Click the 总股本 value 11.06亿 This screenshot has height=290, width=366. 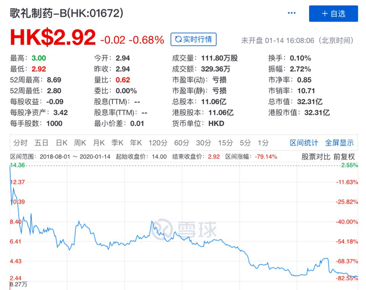coord(214,102)
